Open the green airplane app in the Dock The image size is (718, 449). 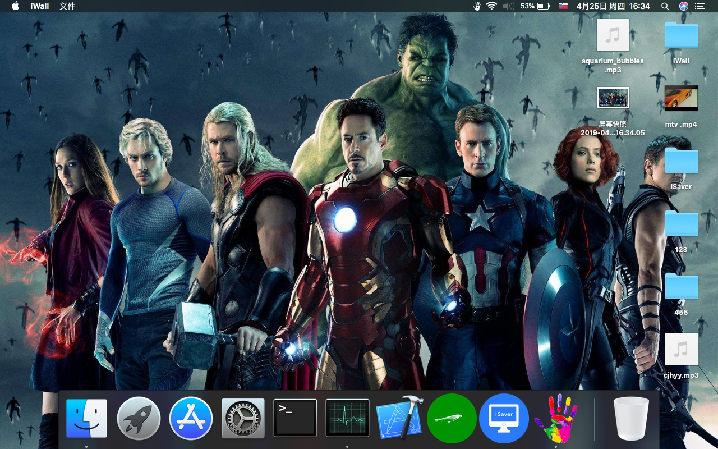452,418
